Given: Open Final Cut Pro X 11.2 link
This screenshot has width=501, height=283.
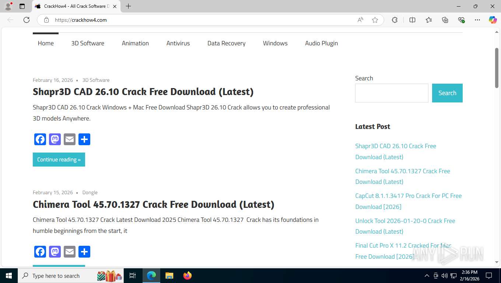Looking at the screenshot, I should pyautogui.click(x=403, y=251).
